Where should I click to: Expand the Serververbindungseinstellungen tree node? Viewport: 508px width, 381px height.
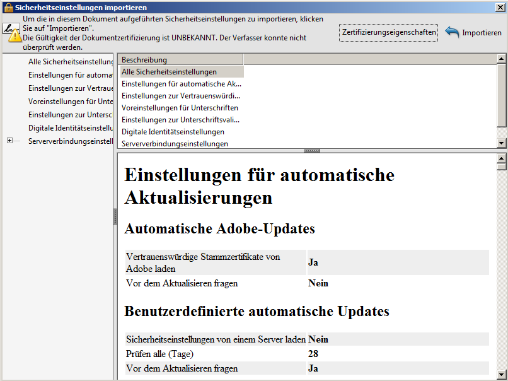pos(9,141)
